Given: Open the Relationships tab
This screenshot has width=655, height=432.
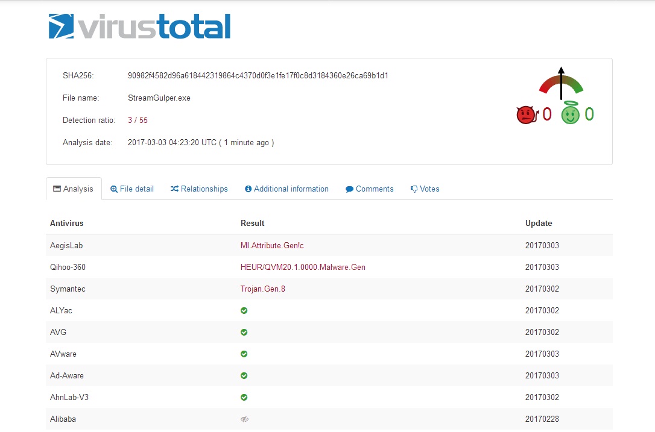Looking at the screenshot, I should point(199,189).
